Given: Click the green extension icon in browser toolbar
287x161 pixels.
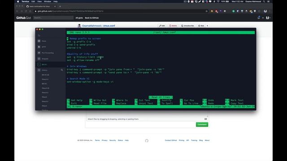Looking at the screenshot, I should [233, 11].
